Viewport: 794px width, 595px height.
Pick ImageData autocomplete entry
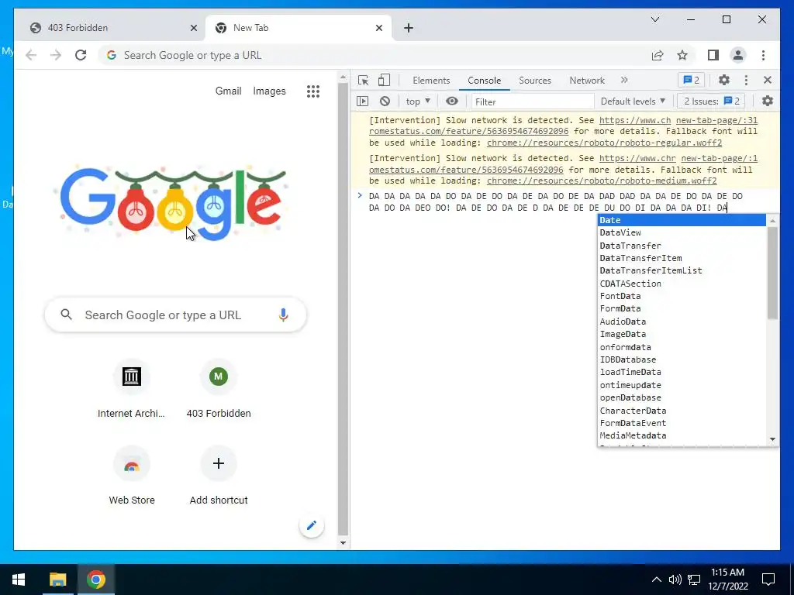click(x=682, y=334)
